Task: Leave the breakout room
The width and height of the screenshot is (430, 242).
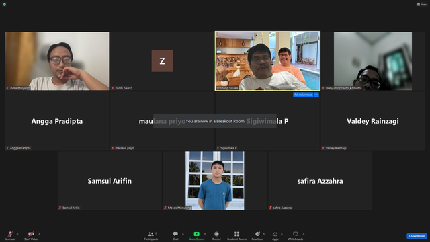Action: [x=417, y=236]
